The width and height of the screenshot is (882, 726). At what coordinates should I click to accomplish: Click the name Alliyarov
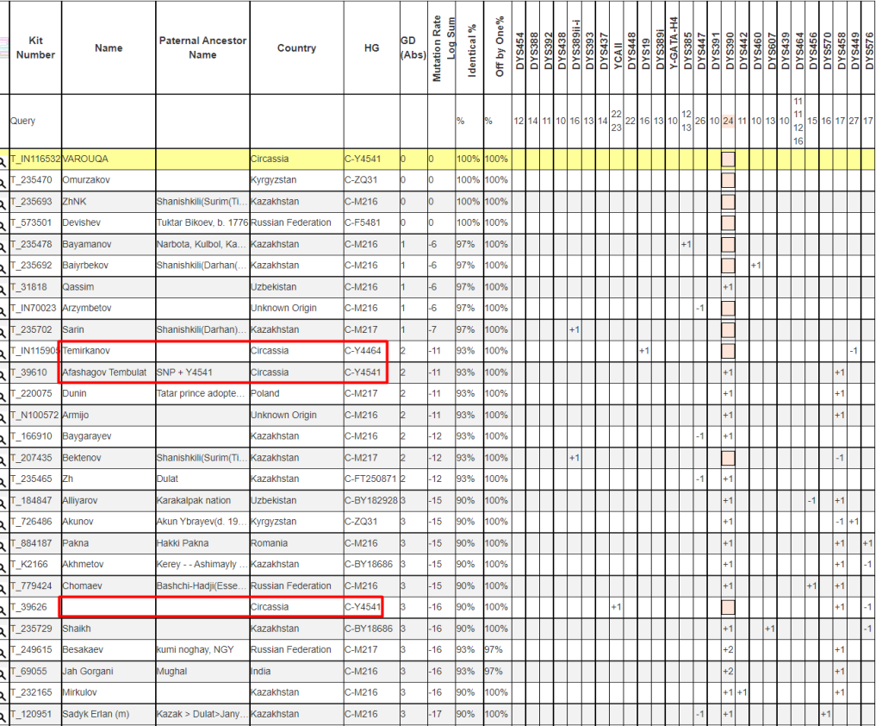tap(80, 501)
